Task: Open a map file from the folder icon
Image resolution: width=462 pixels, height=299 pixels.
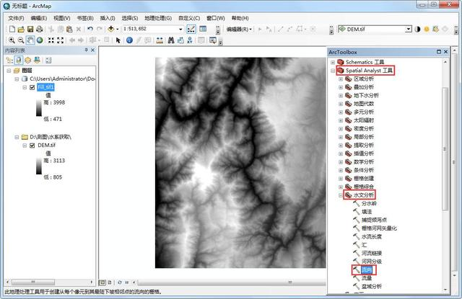Action: pos(21,29)
